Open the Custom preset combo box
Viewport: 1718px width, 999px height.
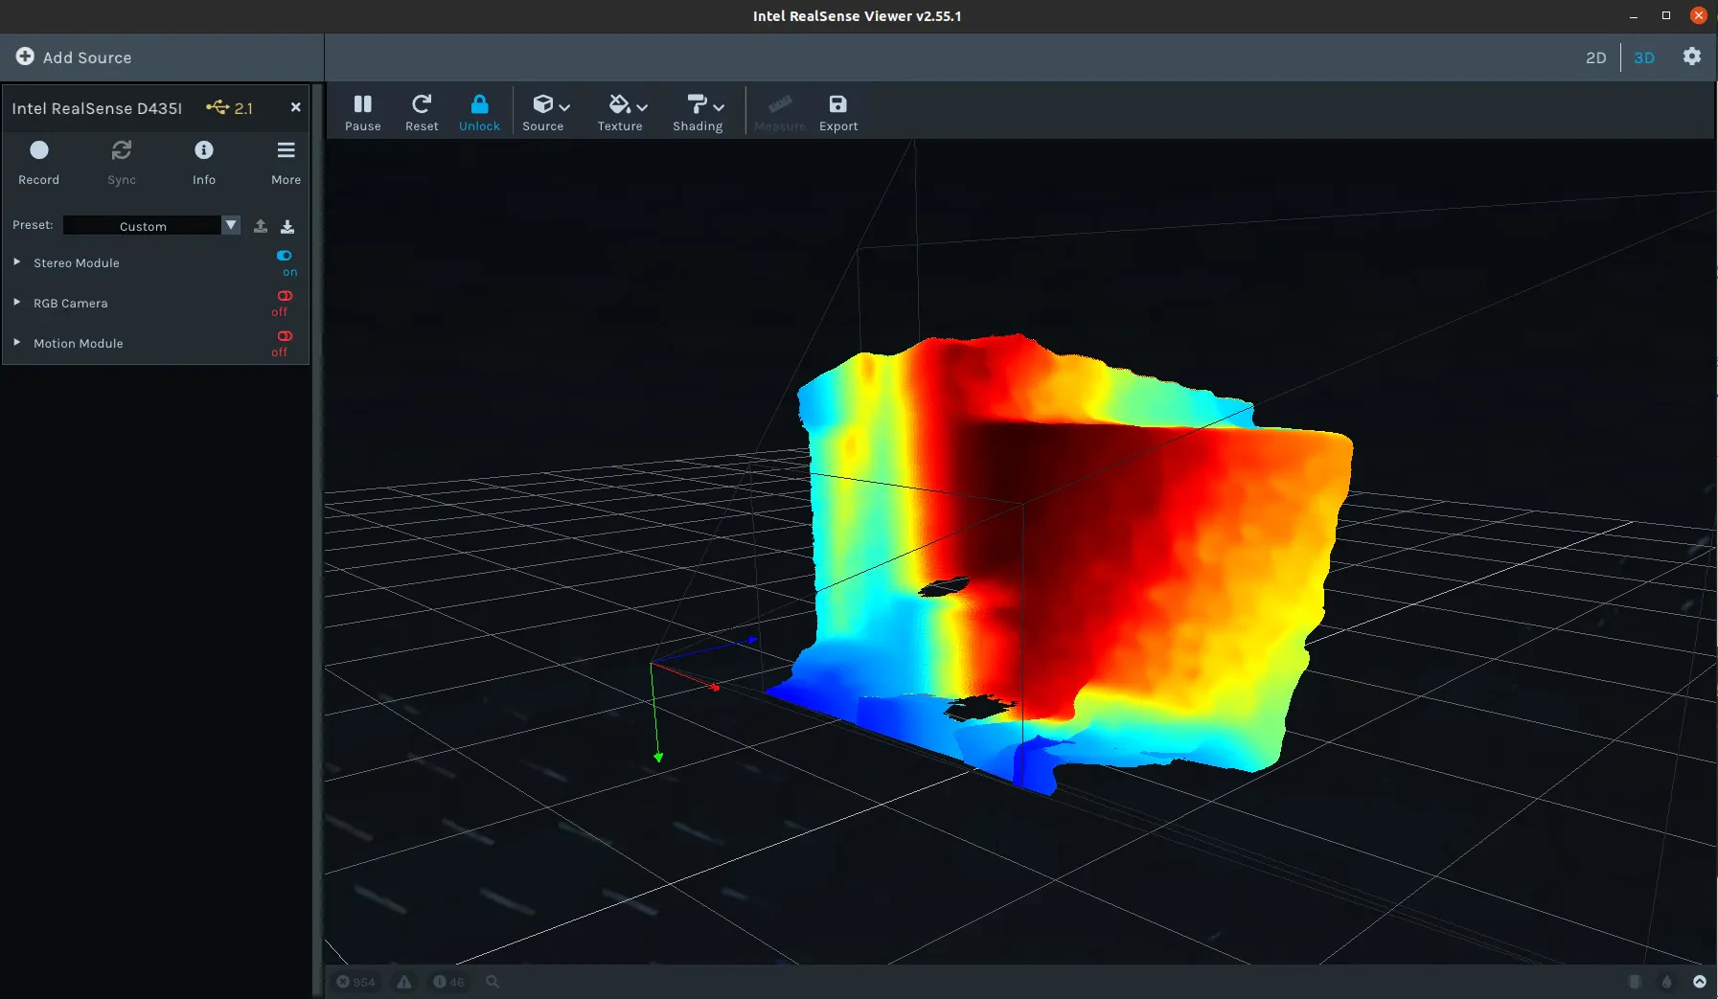(151, 225)
